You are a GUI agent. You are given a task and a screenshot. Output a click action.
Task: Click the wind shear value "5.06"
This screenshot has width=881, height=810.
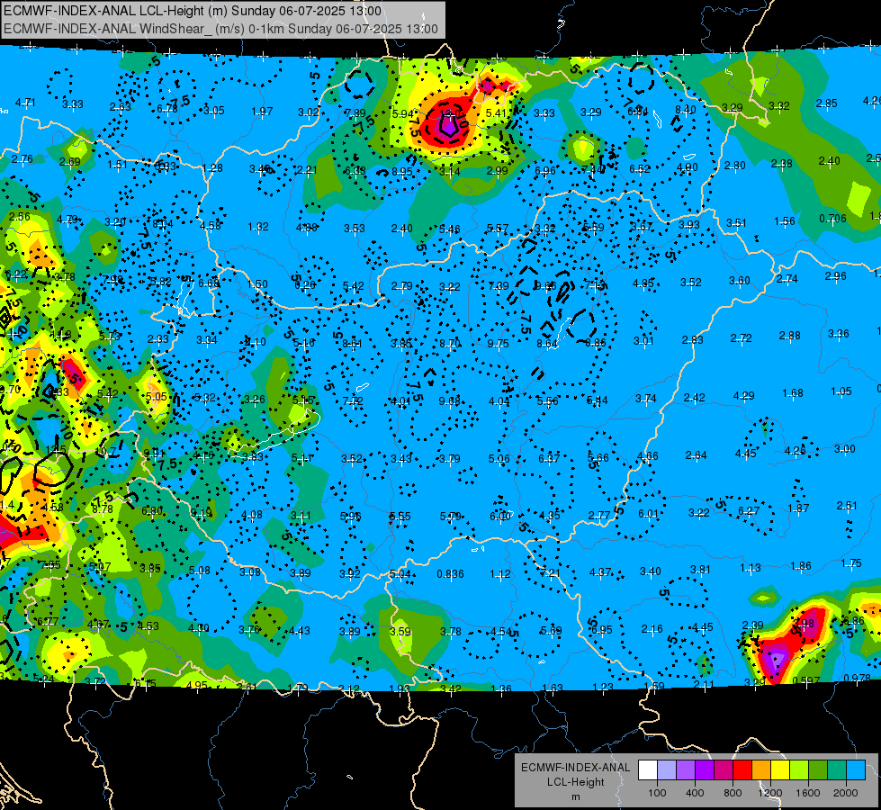[499, 459]
